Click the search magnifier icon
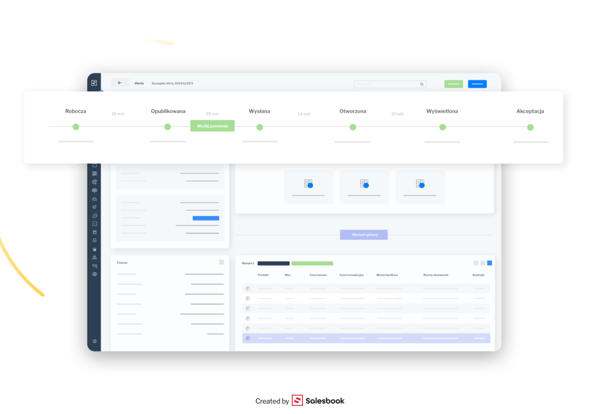The width and height of the screenshot is (600, 414). (x=421, y=84)
